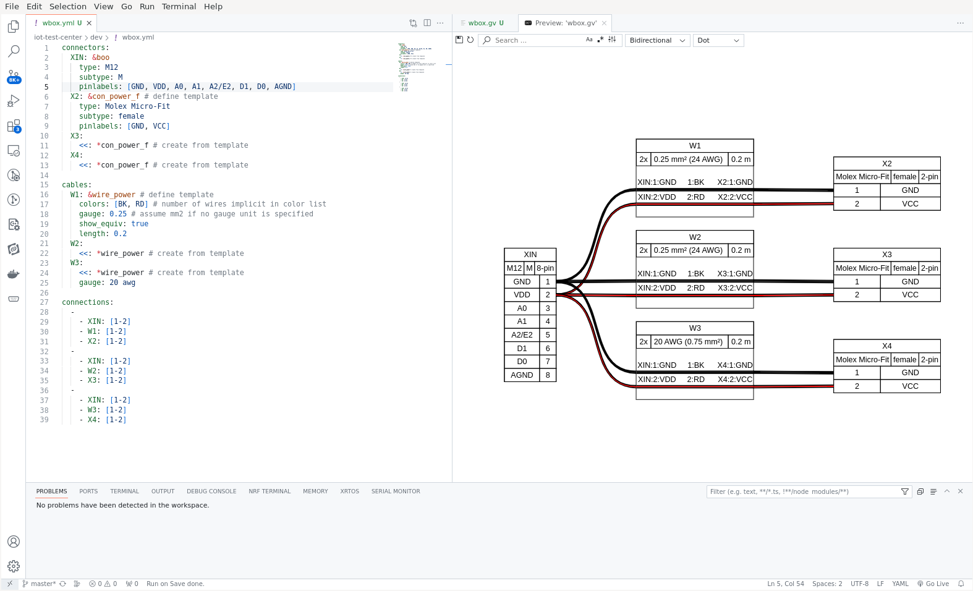Image resolution: width=973 pixels, height=591 pixels.
Task: Click wbox.yml in breadcrumb path
Action: tap(138, 37)
